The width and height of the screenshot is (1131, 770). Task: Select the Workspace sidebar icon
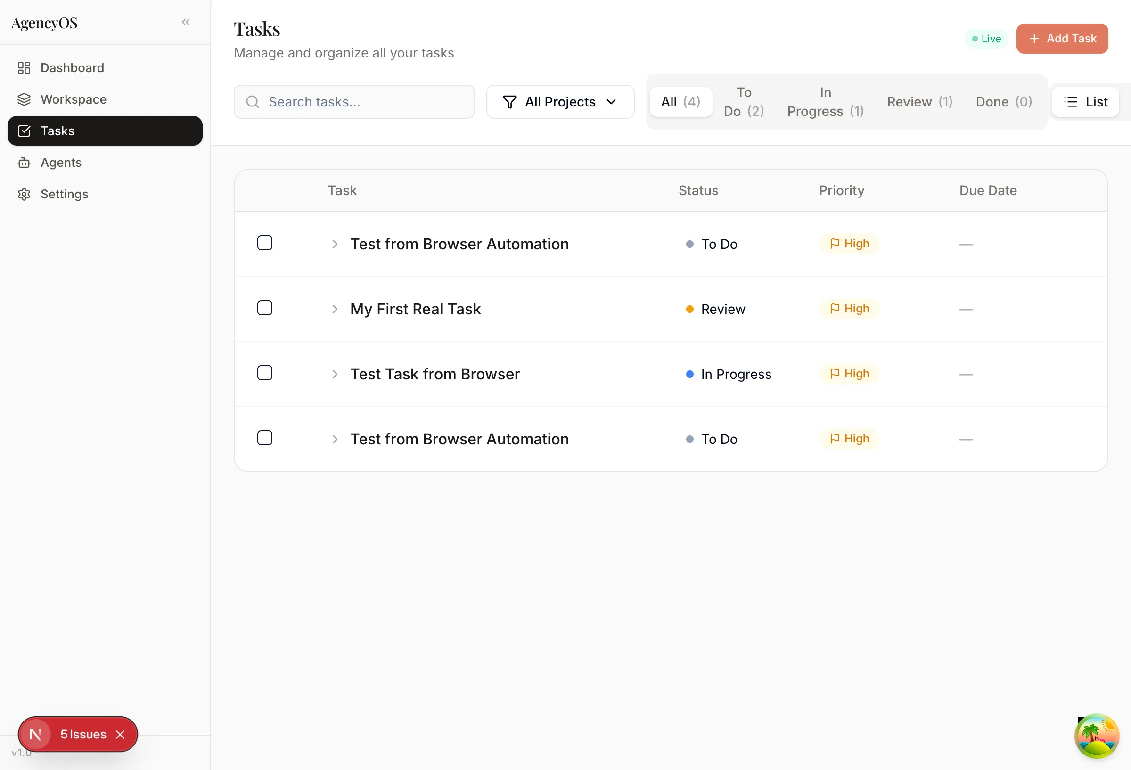click(25, 99)
